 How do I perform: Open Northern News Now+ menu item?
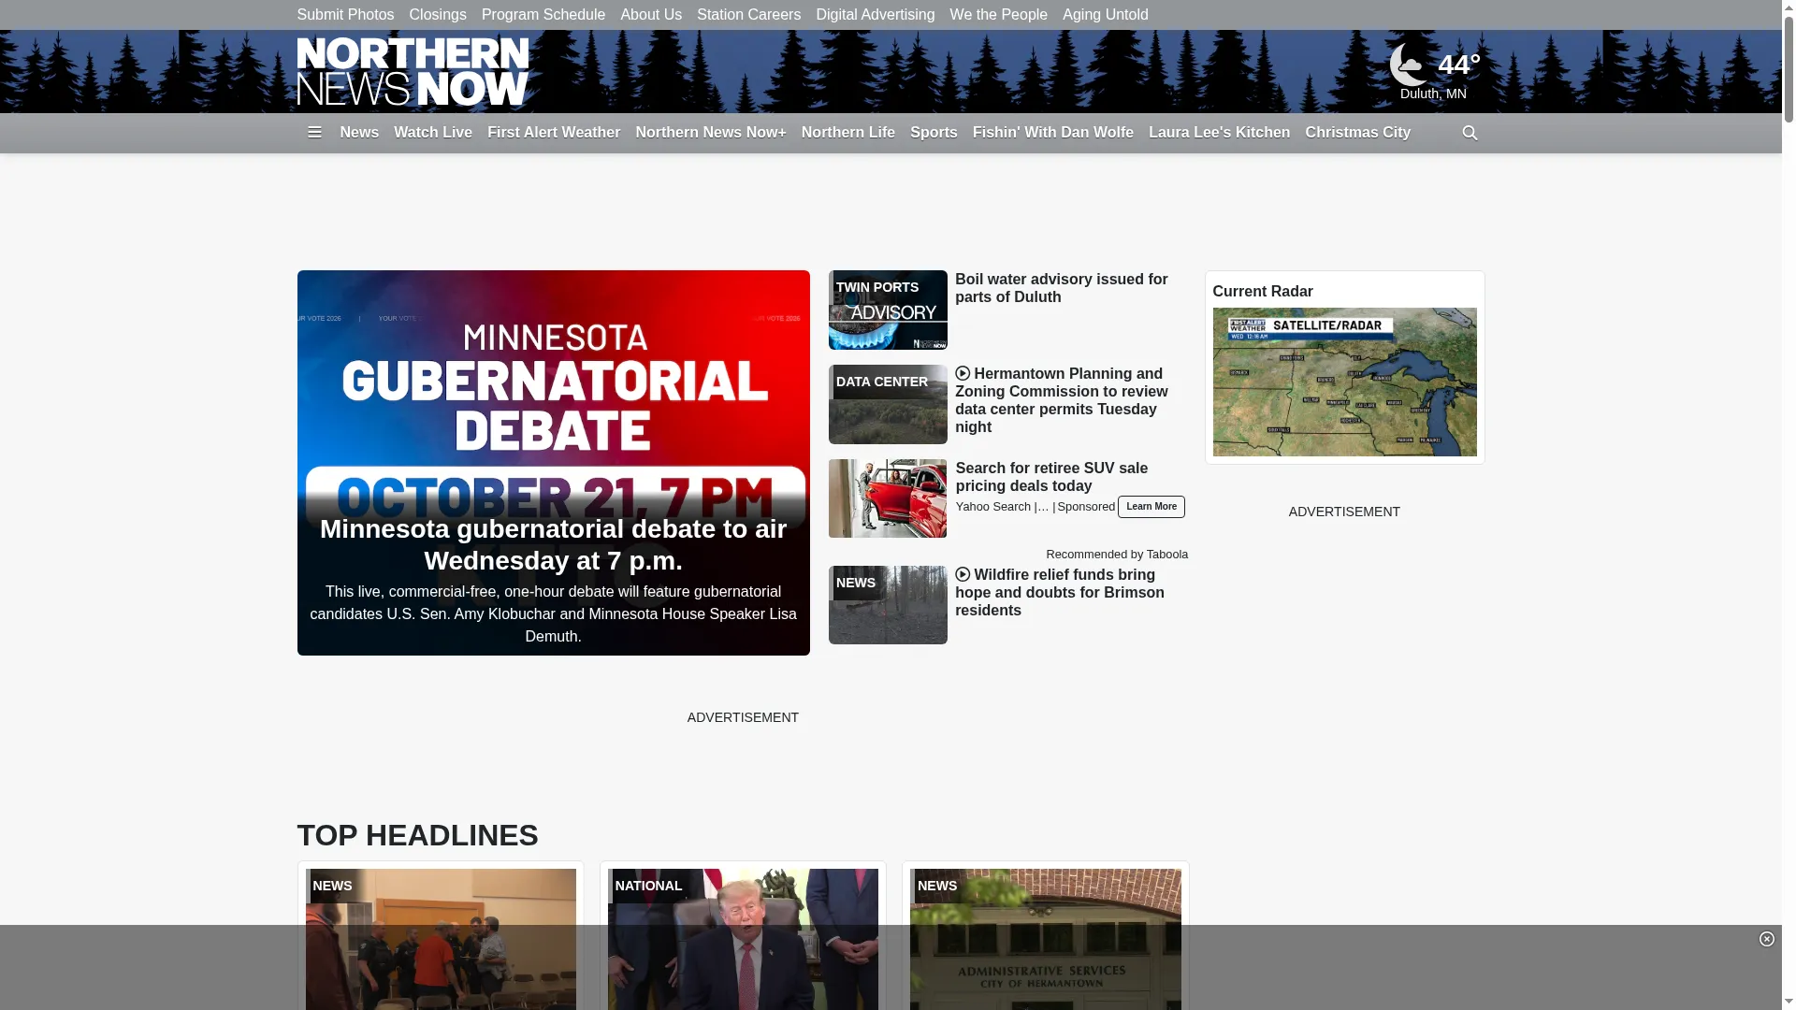point(711,133)
